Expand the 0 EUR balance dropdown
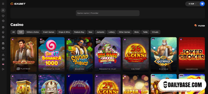 192,4
